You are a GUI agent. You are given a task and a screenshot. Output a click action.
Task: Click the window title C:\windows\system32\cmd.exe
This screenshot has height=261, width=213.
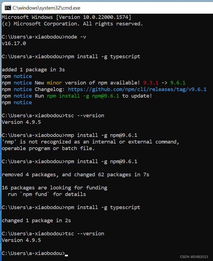pyautogui.click(x=46, y=8)
